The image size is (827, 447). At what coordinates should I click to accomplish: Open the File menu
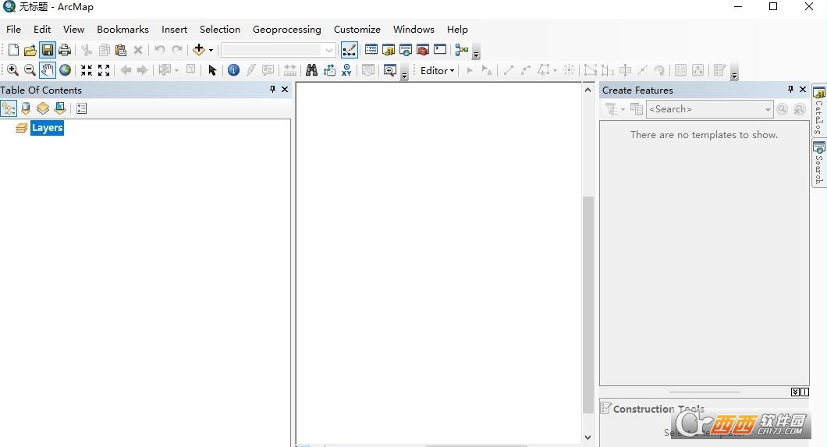14,30
